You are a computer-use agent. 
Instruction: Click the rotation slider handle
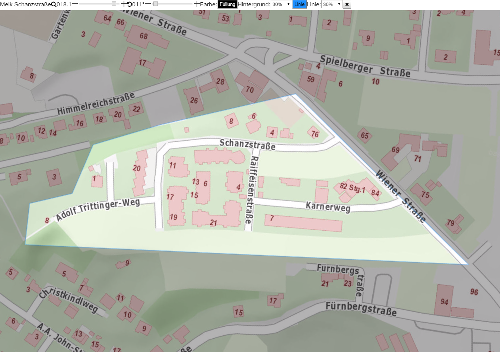point(156,4)
